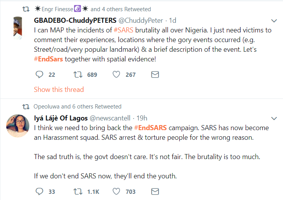Like the GBADEBO-ChuddyPETERS tweet

tap(116, 75)
